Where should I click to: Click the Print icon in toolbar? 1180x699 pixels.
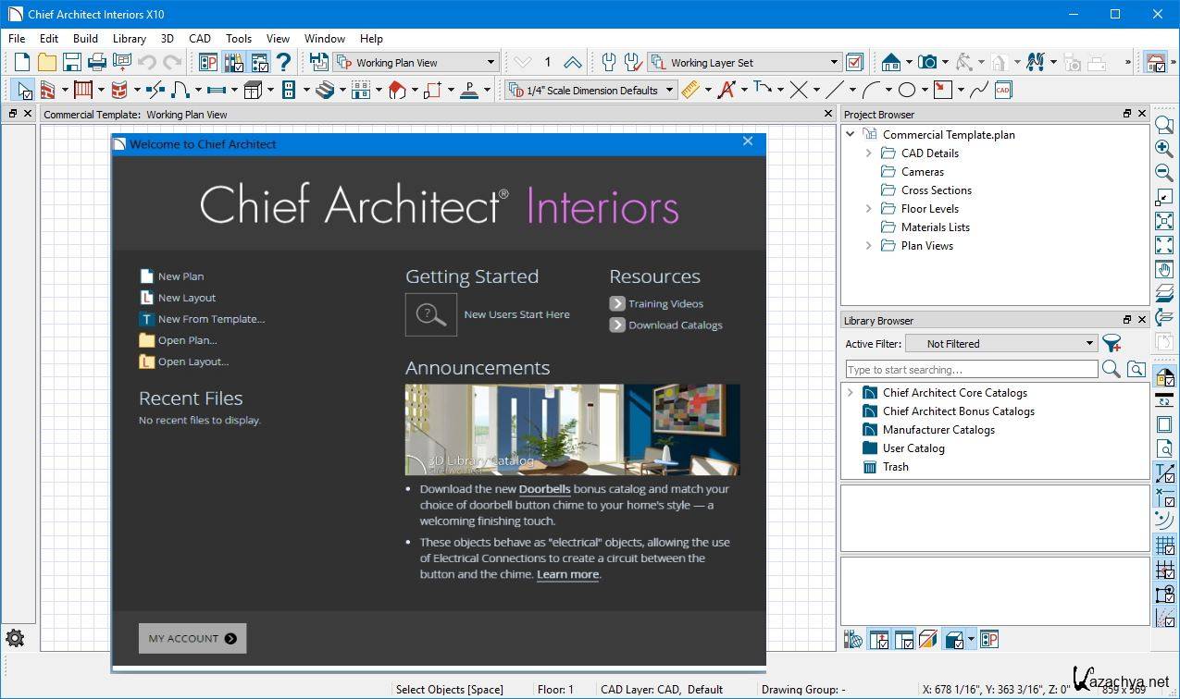96,62
